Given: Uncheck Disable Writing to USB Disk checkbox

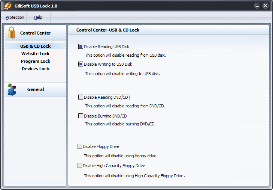Looking at the screenshot, I should point(81,64).
